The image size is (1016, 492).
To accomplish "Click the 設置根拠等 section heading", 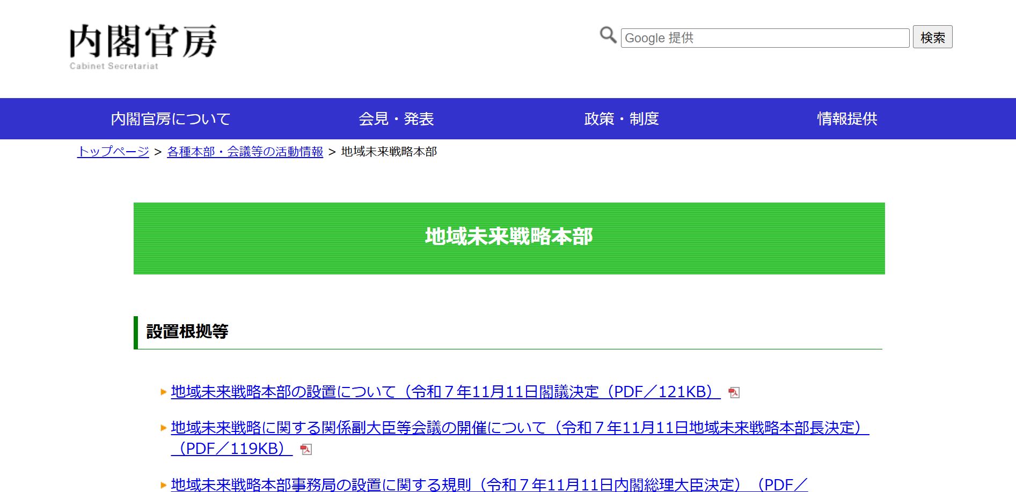I will pos(187,332).
